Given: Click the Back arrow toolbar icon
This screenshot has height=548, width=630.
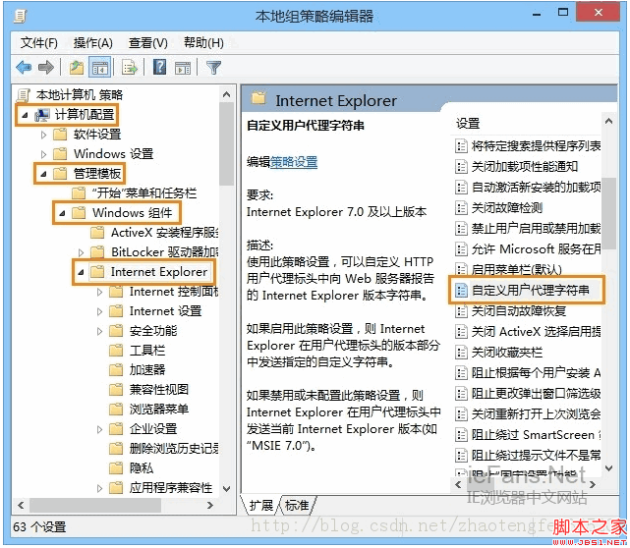Looking at the screenshot, I should coord(25,67).
